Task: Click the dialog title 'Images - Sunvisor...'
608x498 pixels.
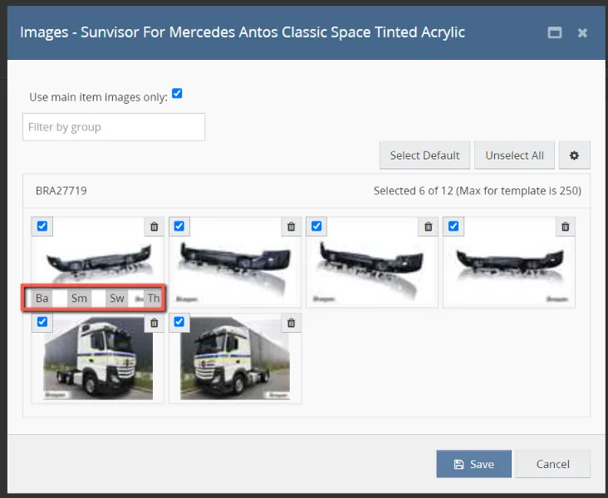Action: tap(243, 32)
